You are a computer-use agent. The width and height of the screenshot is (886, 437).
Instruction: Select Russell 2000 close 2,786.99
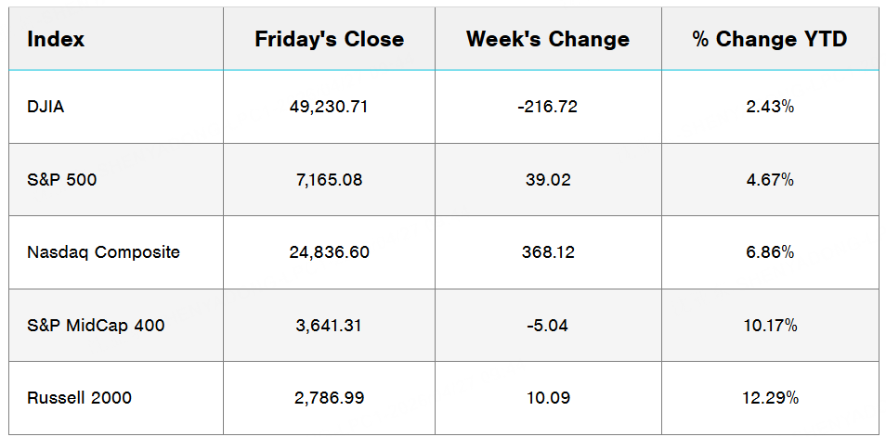(329, 398)
